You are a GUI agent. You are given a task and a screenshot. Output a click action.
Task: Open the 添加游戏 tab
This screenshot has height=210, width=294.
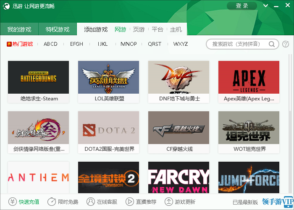tap(96, 29)
